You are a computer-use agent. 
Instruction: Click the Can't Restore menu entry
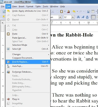coord(28,15)
